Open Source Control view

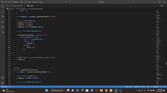[x=3, y=17]
